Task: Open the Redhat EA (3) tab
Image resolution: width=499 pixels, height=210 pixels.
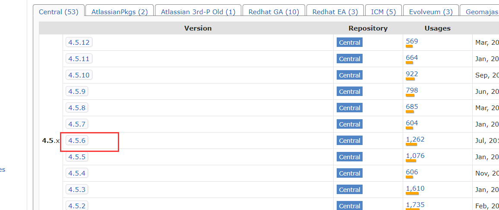Action: (x=335, y=12)
